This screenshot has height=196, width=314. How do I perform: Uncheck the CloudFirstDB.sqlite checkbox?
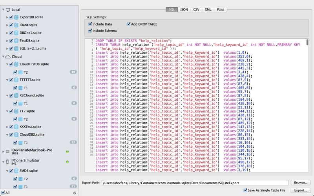click(x=11, y=64)
